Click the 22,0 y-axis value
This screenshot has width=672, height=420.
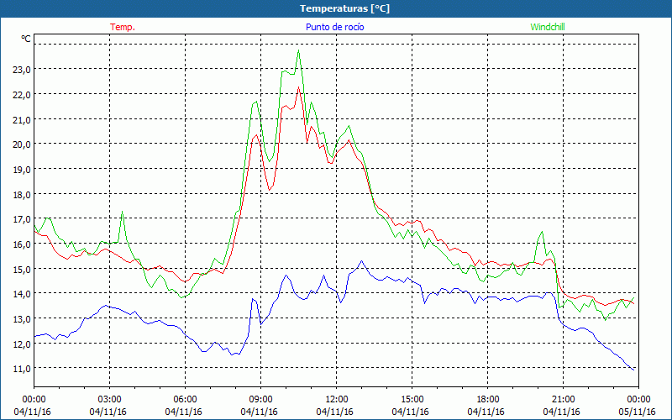pyautogui.click(x=22, y=95)
